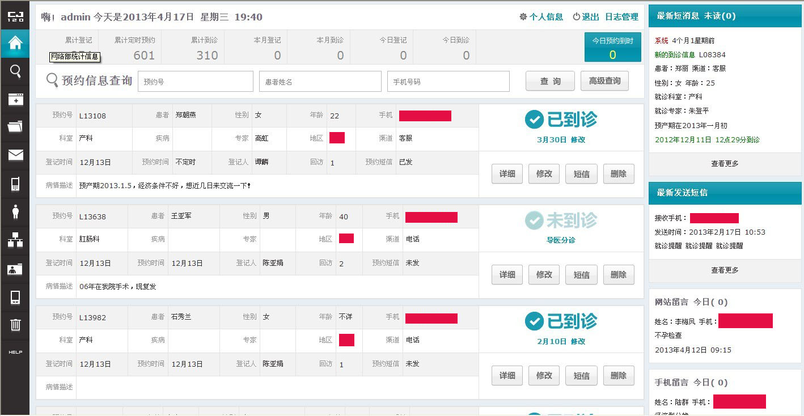Click 查看更多 under 最新短消息

click(x=725, y=164)
